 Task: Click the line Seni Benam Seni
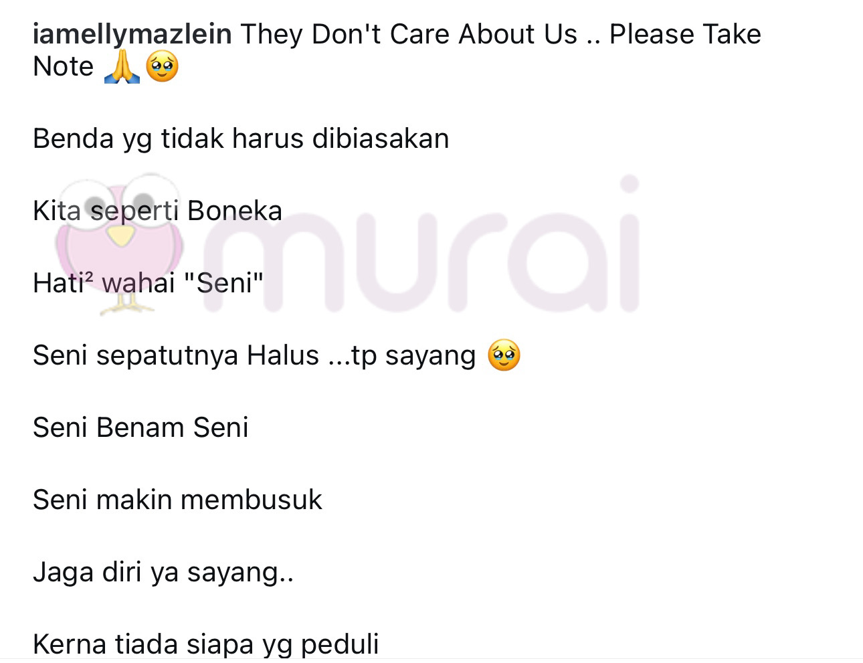pos(140,428)
